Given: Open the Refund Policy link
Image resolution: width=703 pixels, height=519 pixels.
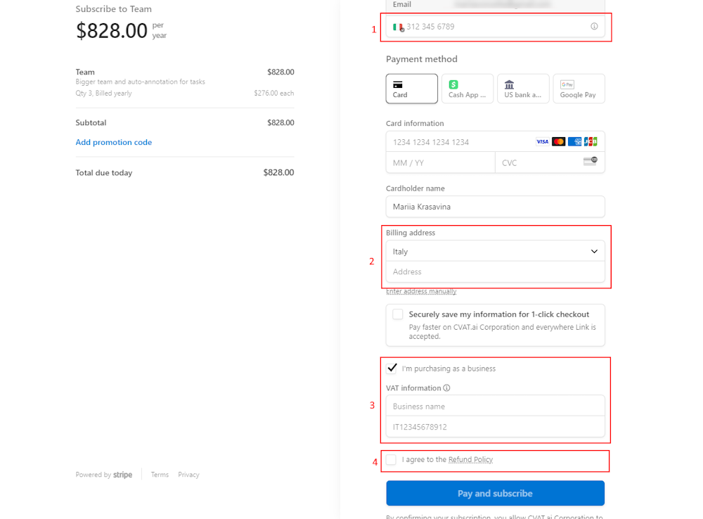Looking at the screenshot, I should (x=470, y=459).
